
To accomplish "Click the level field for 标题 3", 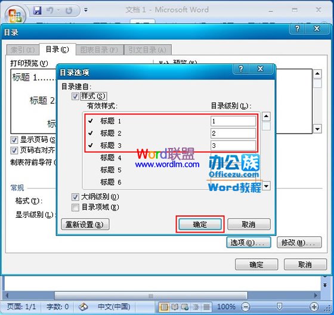I will [233, 146].
